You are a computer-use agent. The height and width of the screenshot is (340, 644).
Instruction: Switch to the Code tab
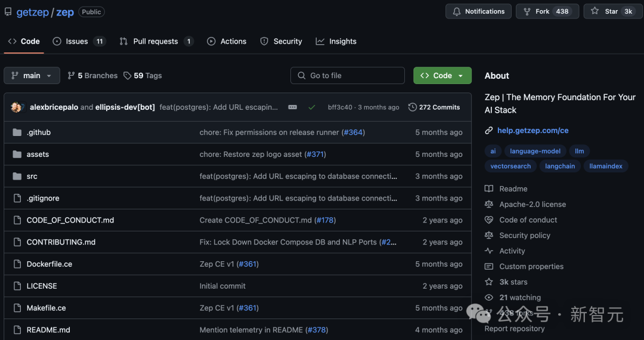[x=24, y=42]
